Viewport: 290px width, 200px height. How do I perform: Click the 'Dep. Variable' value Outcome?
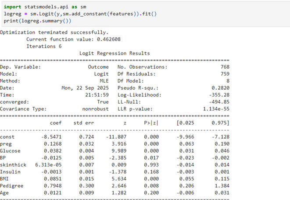(98, 67)
